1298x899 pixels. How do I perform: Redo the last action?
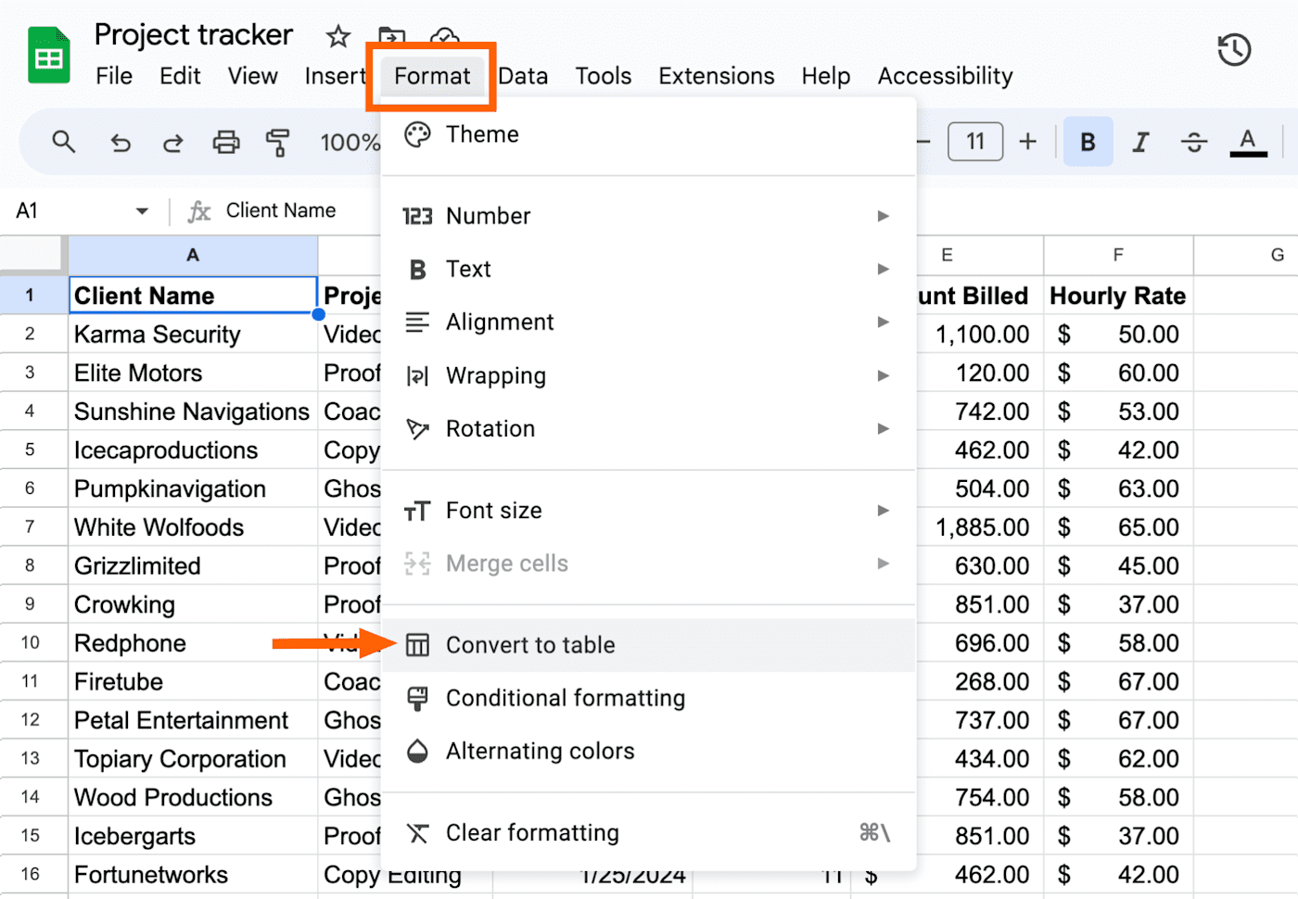click(x=172, y=142)
